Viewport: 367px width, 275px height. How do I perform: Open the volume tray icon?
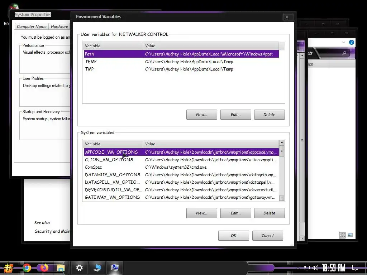(x=315, y=268)
